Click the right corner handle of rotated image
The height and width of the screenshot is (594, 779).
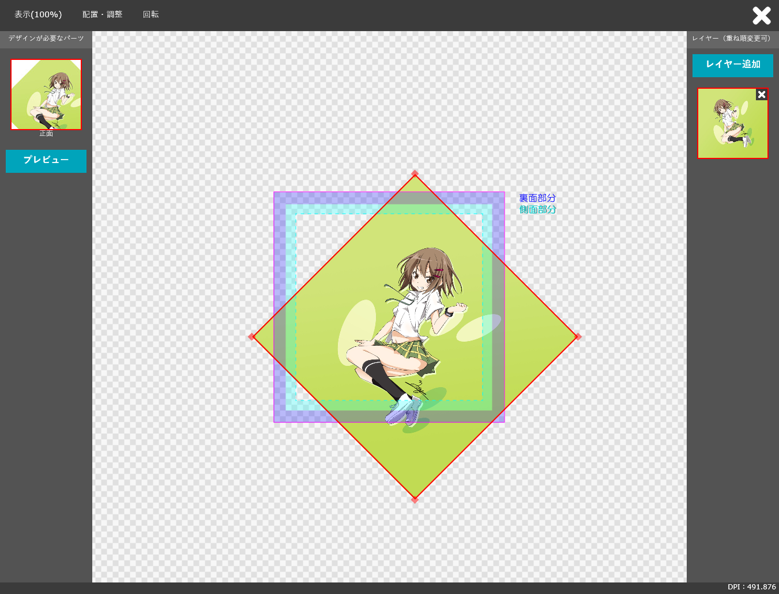coord(578,336)
